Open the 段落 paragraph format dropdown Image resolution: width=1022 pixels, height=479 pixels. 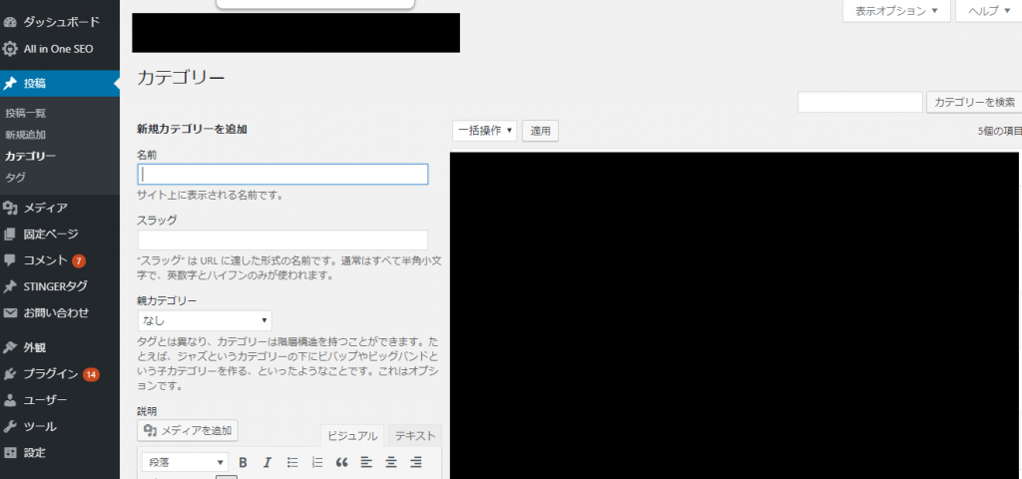pos(185,463)
